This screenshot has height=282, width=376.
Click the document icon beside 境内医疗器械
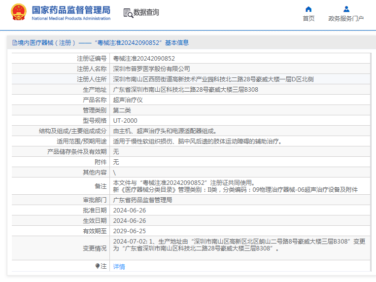(x=15, y=43)
